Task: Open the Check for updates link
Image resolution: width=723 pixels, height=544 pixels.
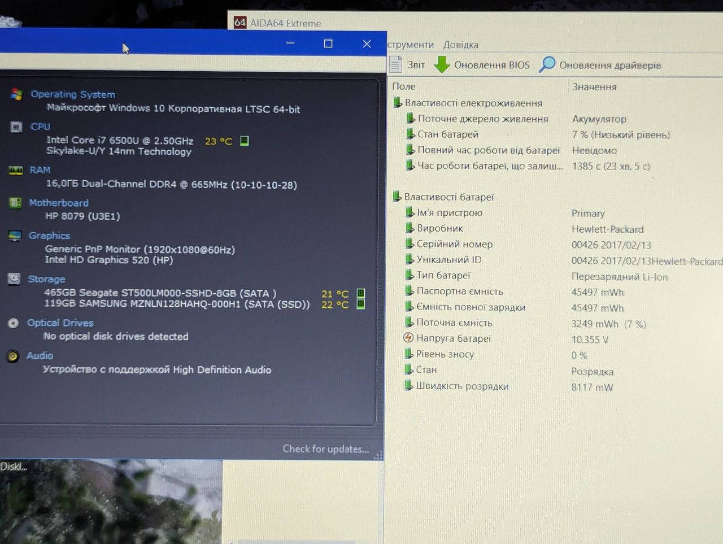Action: (326, 449)
